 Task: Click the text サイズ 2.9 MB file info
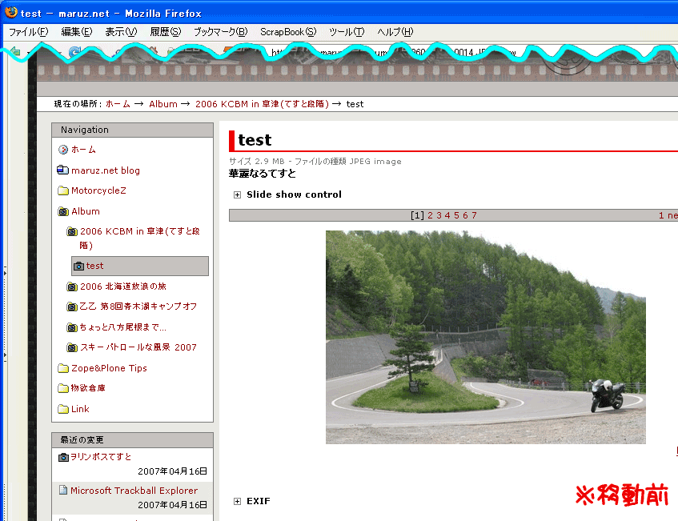(315, 162)
